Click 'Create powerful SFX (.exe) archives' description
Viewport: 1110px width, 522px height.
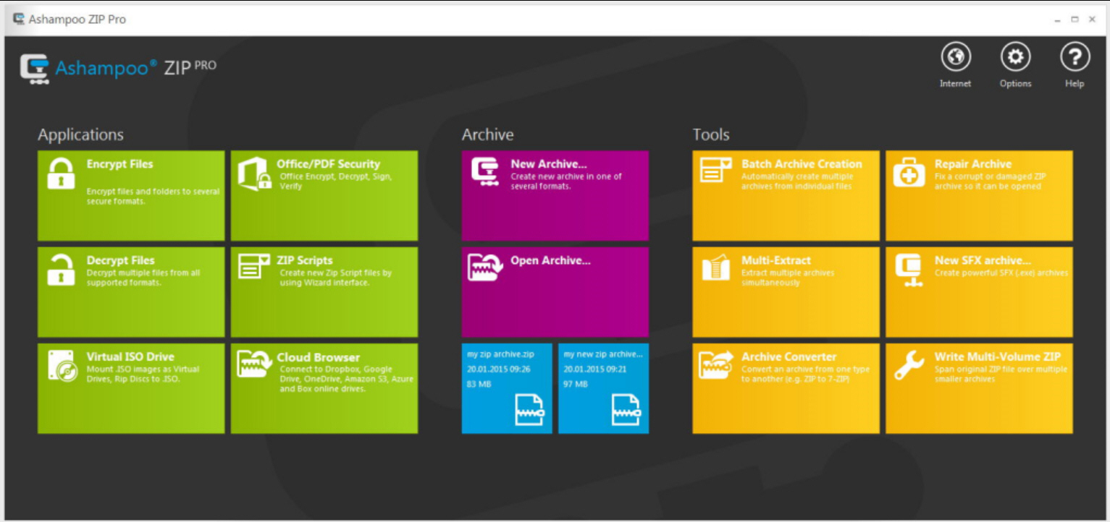(1001, 273)
